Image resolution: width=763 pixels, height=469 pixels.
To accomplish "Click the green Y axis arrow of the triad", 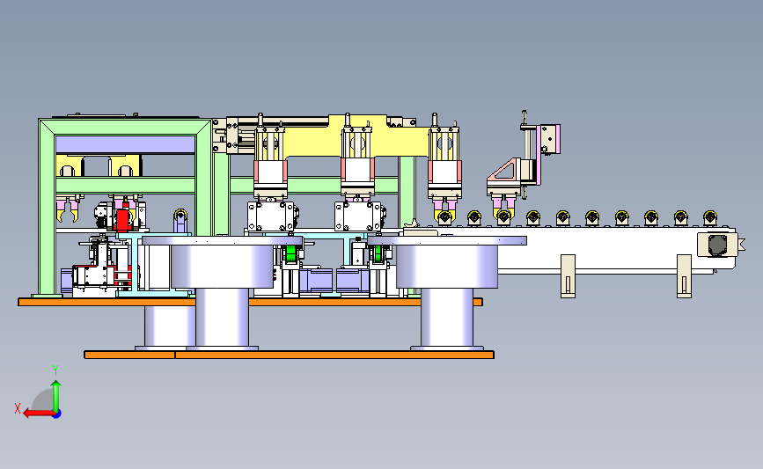I will [56, 396].
